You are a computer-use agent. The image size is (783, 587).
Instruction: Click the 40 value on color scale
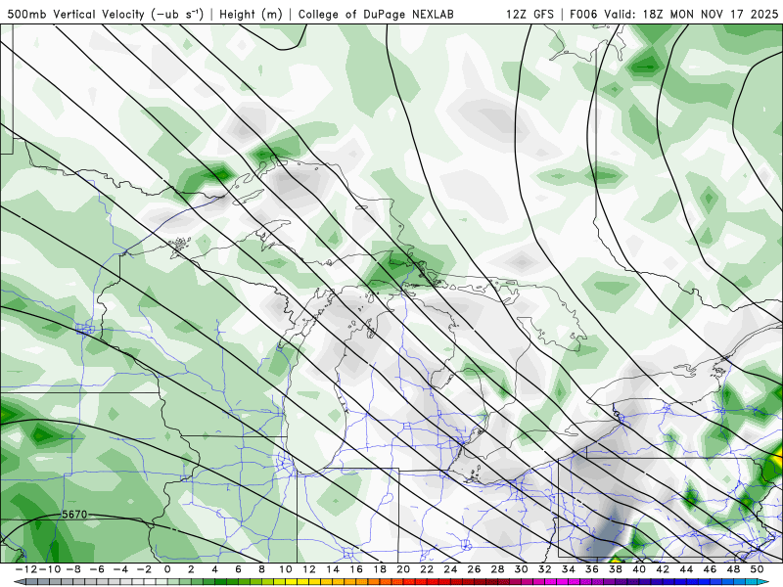[x=639, y=569]
